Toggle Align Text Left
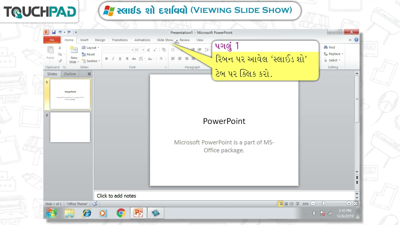Image resolution: width=400 pixels, height=225 pixels. point(173,59)
